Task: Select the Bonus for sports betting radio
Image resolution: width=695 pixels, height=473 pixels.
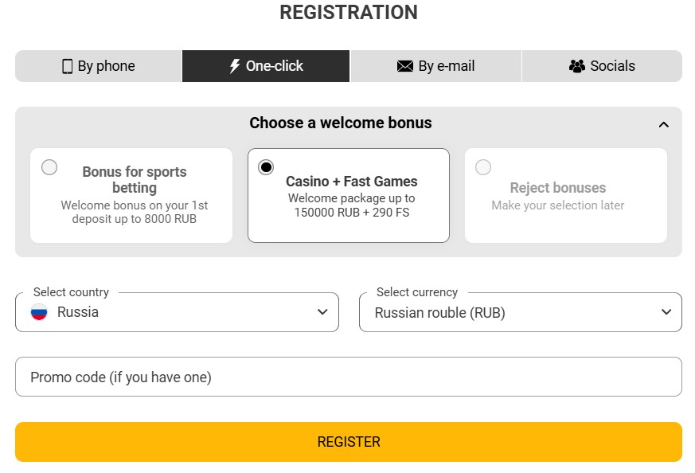Action: pos(49,167)
